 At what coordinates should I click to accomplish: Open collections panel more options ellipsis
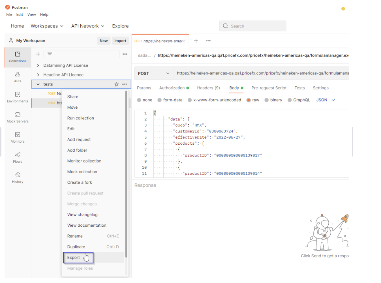(125, 54)
